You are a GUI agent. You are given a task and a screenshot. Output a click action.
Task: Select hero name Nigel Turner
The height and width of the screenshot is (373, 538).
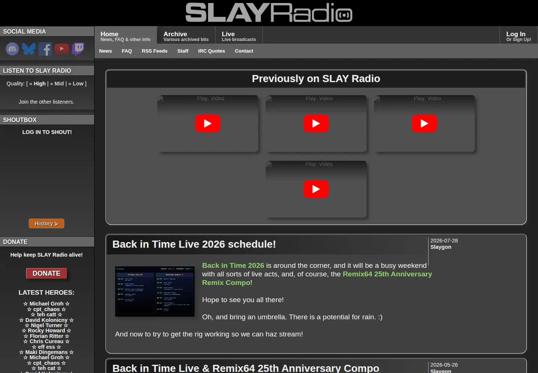point(46,325)
